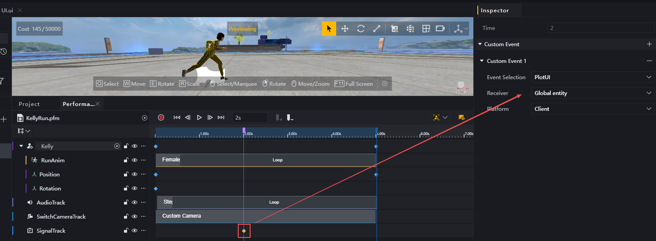Viewport: 656px width, 241px height.
Task: Select the Move tool in viewport toolbar
Action: 345,29
